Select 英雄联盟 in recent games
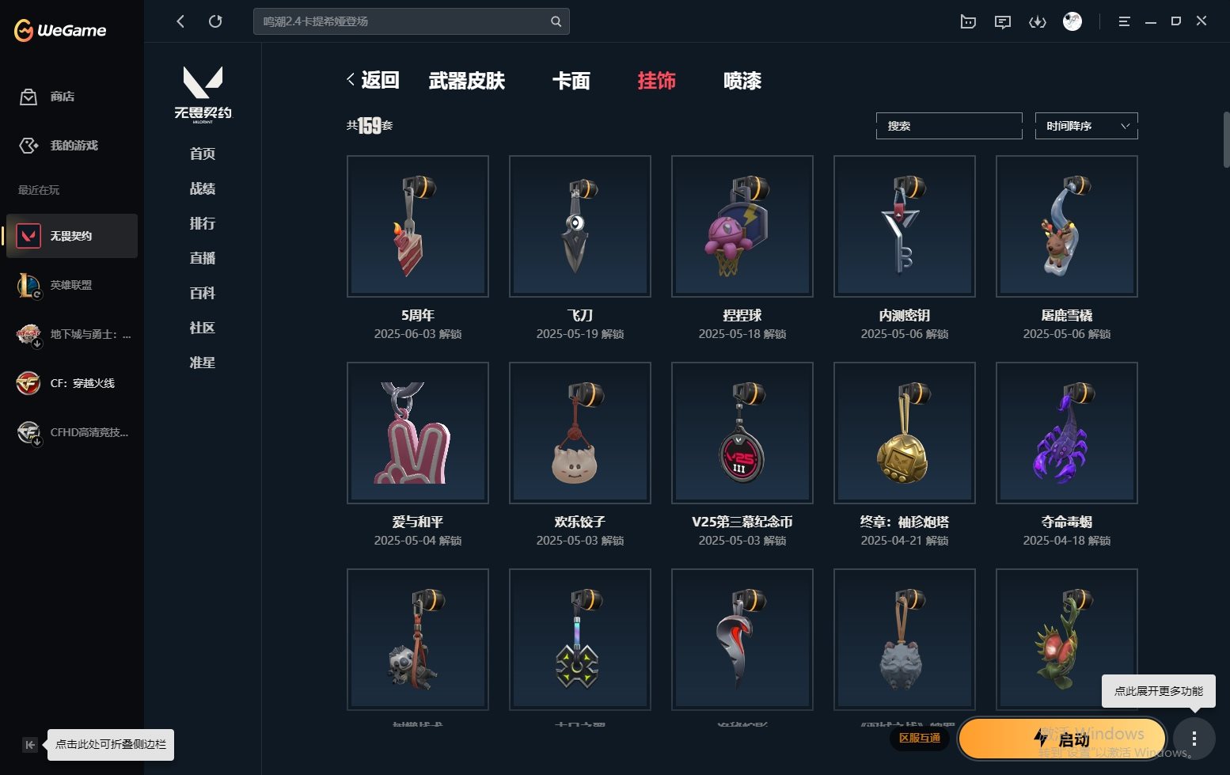 pos(70,285)
